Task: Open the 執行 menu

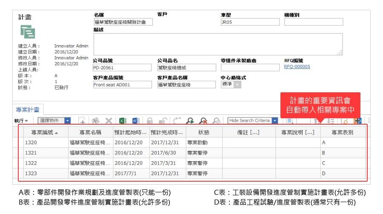Action: pos(21,121)
